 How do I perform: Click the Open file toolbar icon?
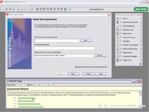(6, 9)
